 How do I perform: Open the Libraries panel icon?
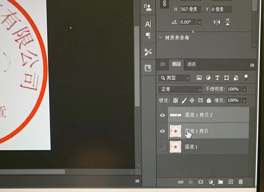[148, 67]
